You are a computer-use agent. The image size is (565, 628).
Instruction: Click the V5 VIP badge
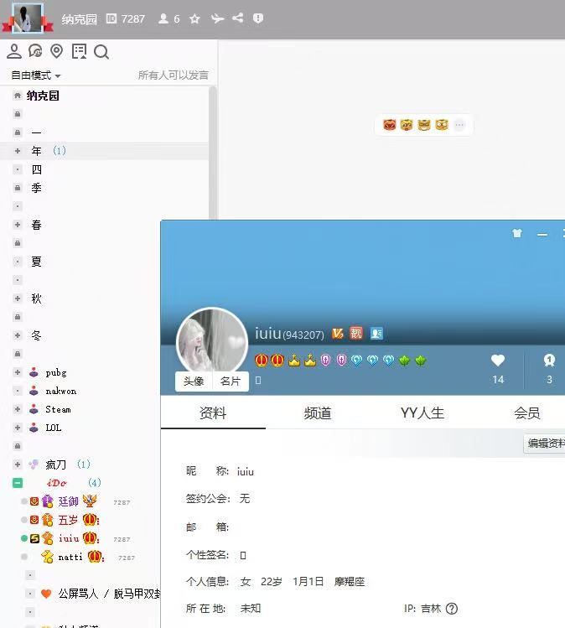[x=338, y=333]
